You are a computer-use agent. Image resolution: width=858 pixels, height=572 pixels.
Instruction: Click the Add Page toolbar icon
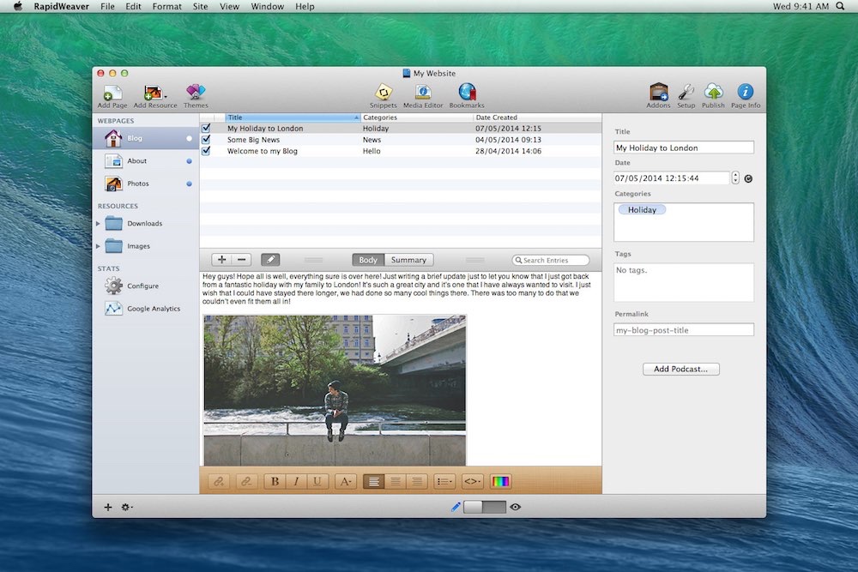[112, 96]
